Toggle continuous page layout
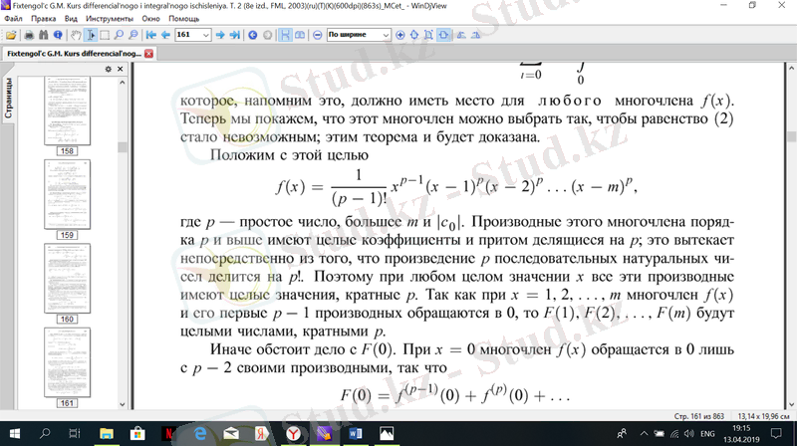The width and height of the screenshot is (797, 446). 285,35
